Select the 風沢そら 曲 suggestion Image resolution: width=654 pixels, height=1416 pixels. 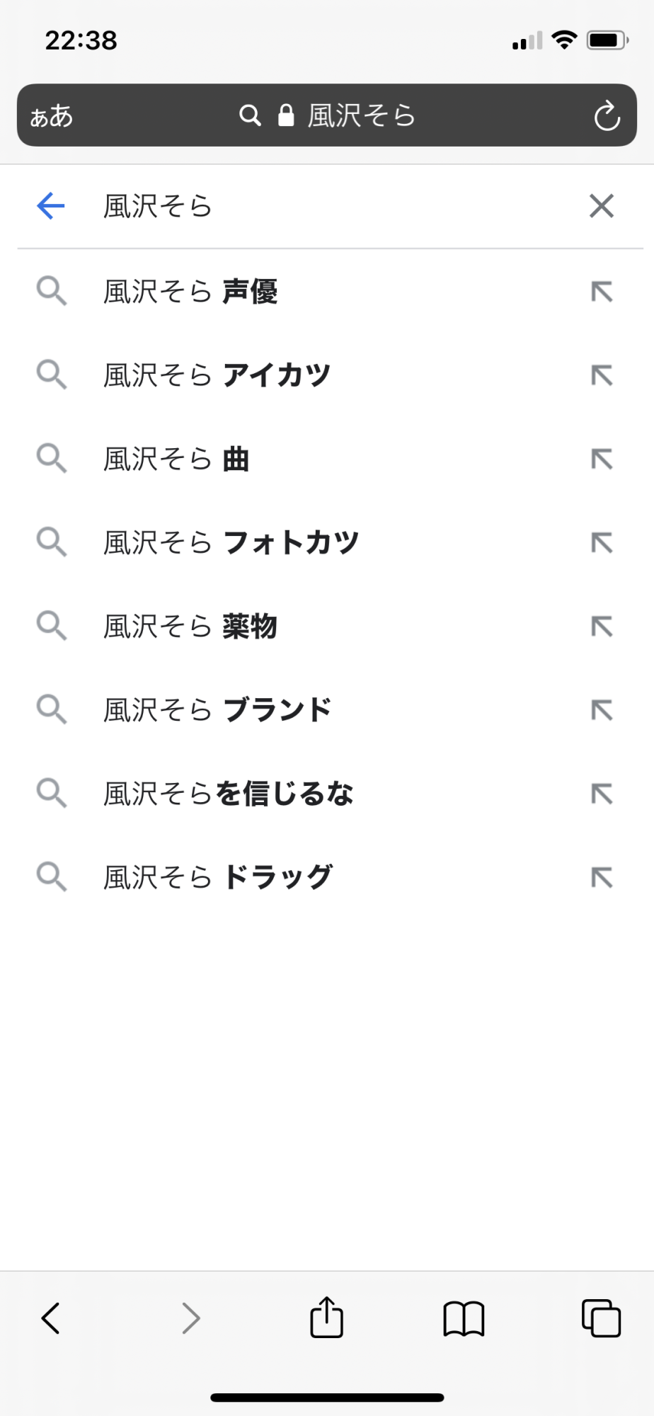click(x=176, y=459)
